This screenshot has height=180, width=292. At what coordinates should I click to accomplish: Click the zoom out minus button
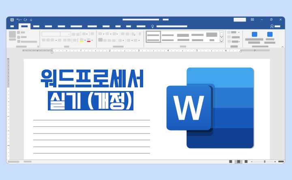(251, 162)
